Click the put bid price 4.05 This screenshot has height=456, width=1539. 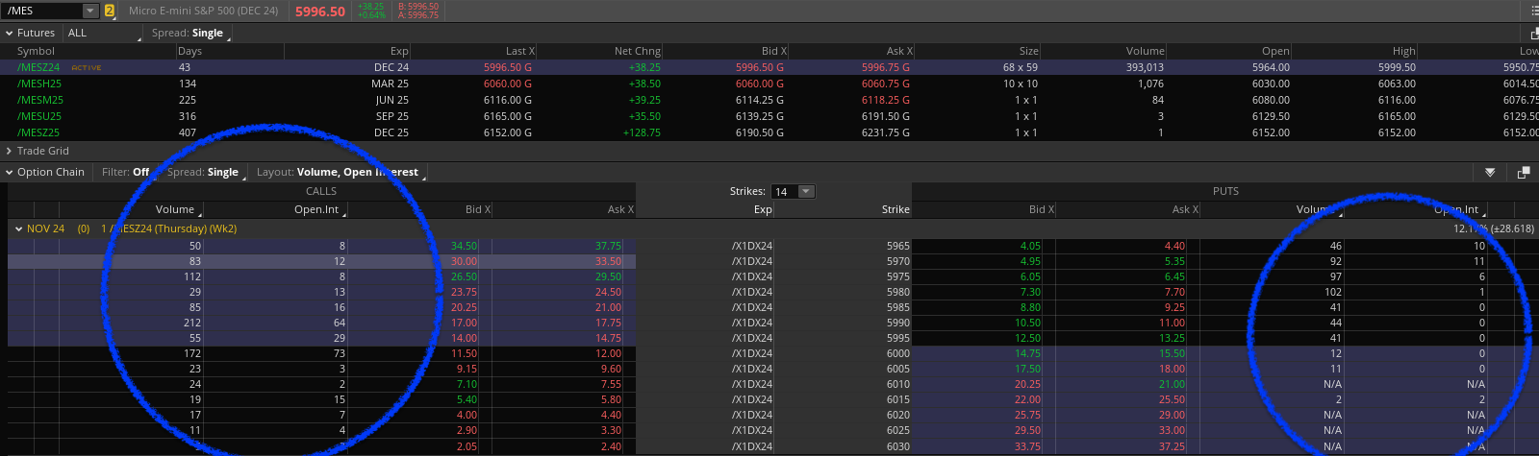[x=1030, y=246]
